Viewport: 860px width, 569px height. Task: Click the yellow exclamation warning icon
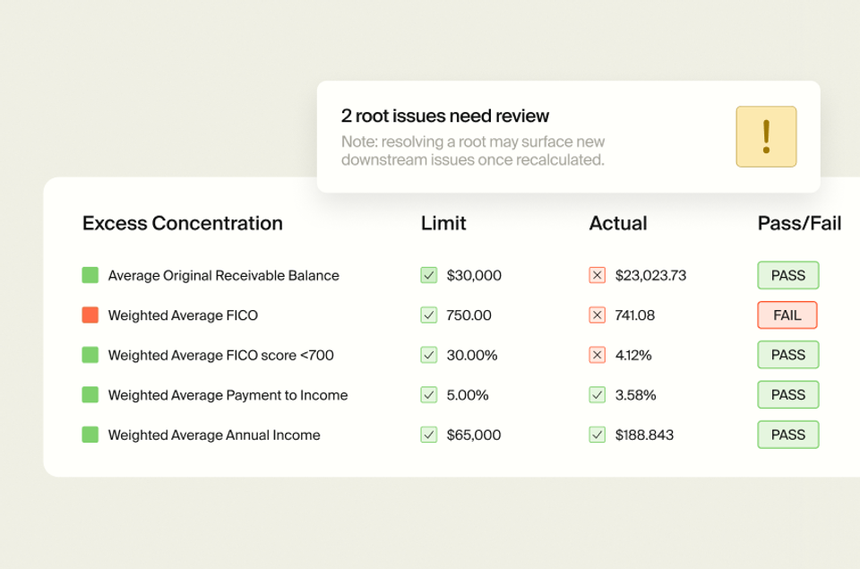766,136
